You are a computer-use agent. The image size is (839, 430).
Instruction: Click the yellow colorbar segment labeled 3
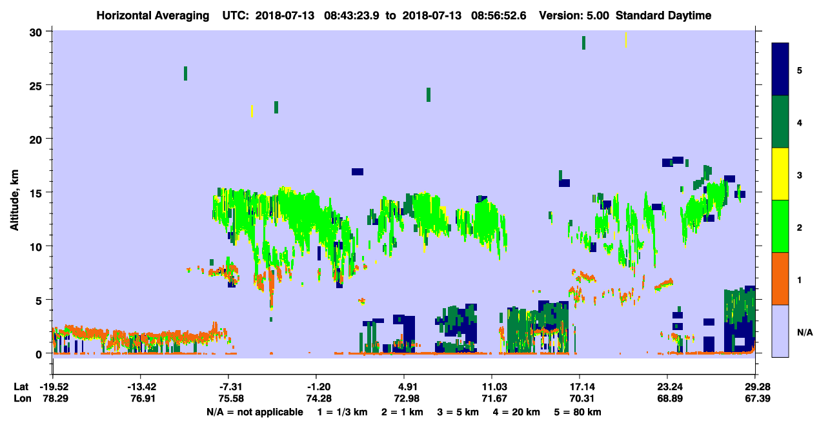(780, 174)
